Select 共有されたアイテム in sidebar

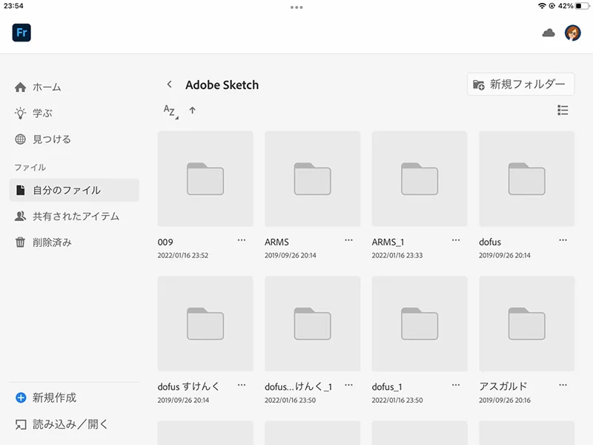click(x=76, y=217)
